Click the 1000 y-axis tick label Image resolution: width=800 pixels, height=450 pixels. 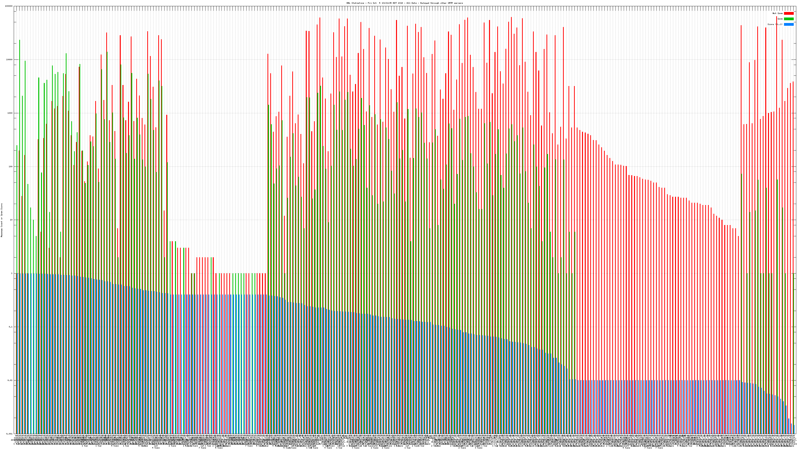point(10,113)
